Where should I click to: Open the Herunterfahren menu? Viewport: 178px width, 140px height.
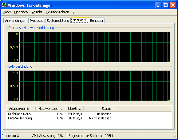57,12
